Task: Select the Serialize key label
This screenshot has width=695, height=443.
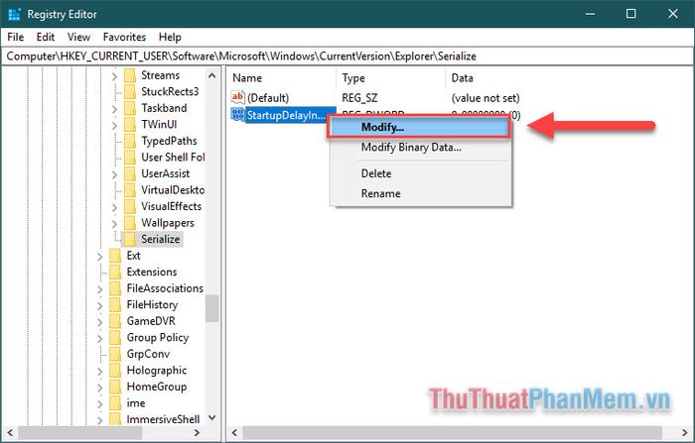Action: pyautogui.click(x=161, y=239)
